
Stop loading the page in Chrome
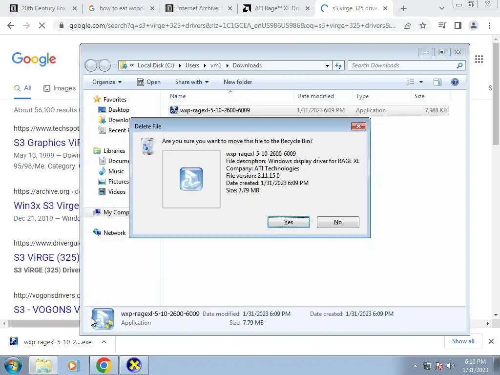point(42,25)
